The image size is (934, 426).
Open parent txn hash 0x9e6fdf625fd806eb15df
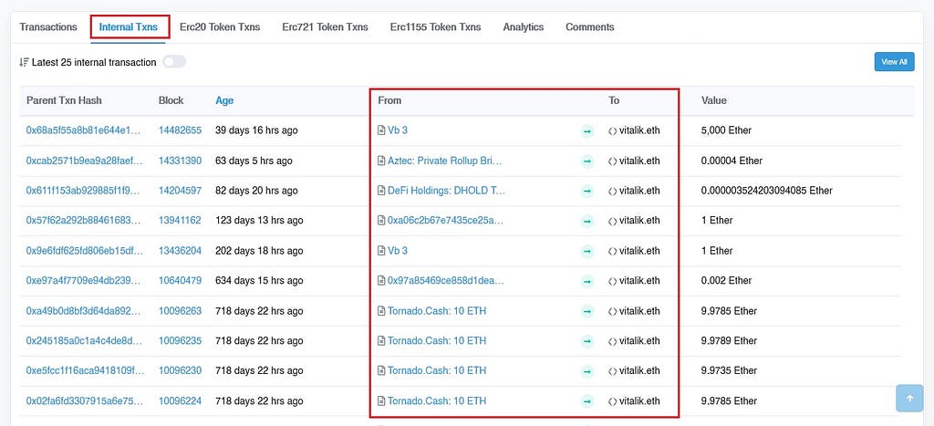(85, 251)
